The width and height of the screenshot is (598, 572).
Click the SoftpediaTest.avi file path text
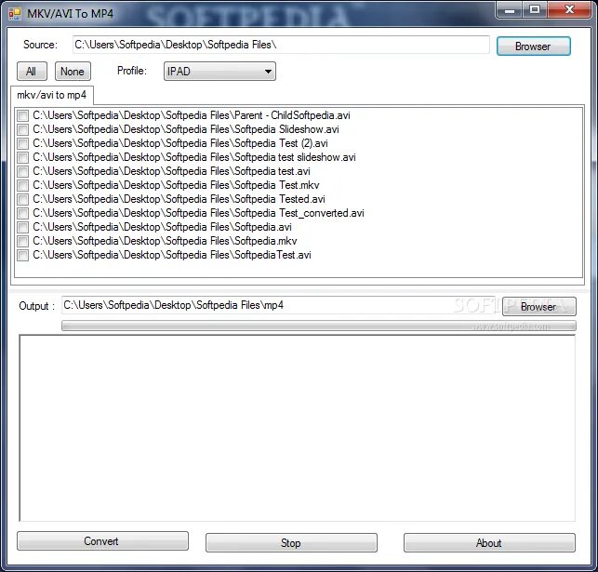click(172, 255)
